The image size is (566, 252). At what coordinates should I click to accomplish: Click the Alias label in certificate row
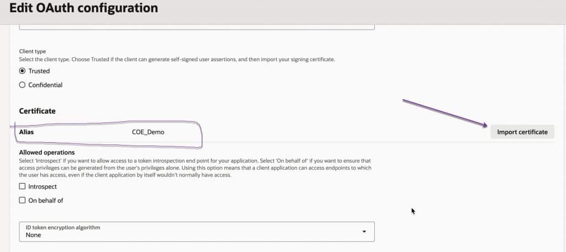27,132
